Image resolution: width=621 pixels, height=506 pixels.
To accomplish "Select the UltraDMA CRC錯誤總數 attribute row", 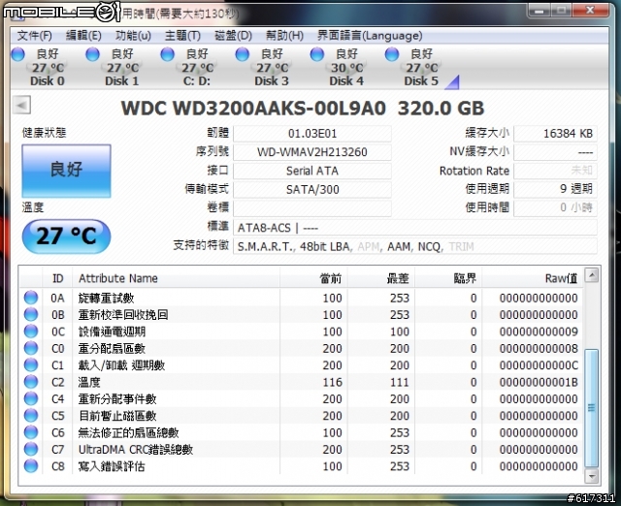I will tap(301, 449).
